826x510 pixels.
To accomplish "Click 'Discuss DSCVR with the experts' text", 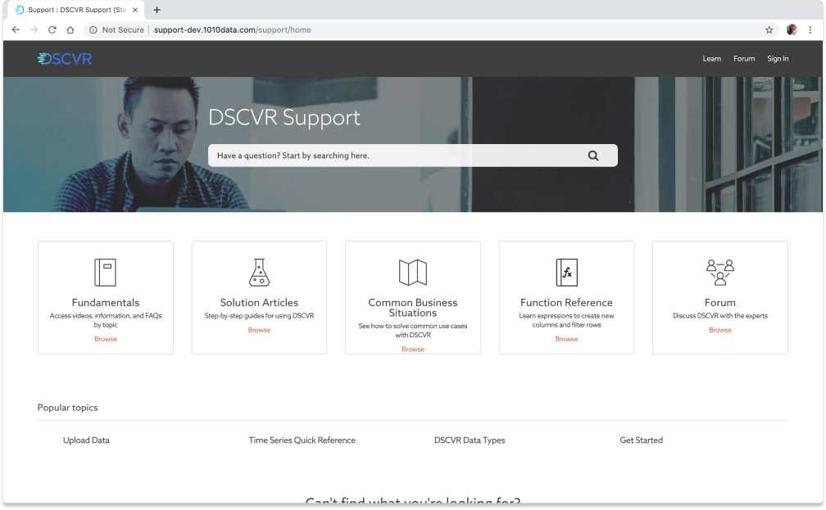I will point(720,316).
